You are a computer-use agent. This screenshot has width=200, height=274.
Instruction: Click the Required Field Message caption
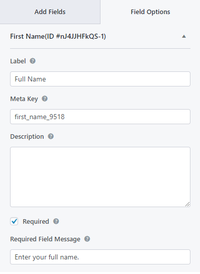pos(45,239)
